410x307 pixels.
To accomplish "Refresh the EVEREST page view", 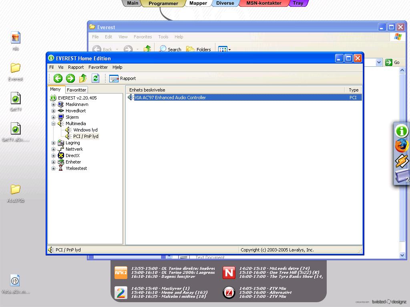I will (x=95, y=78).
